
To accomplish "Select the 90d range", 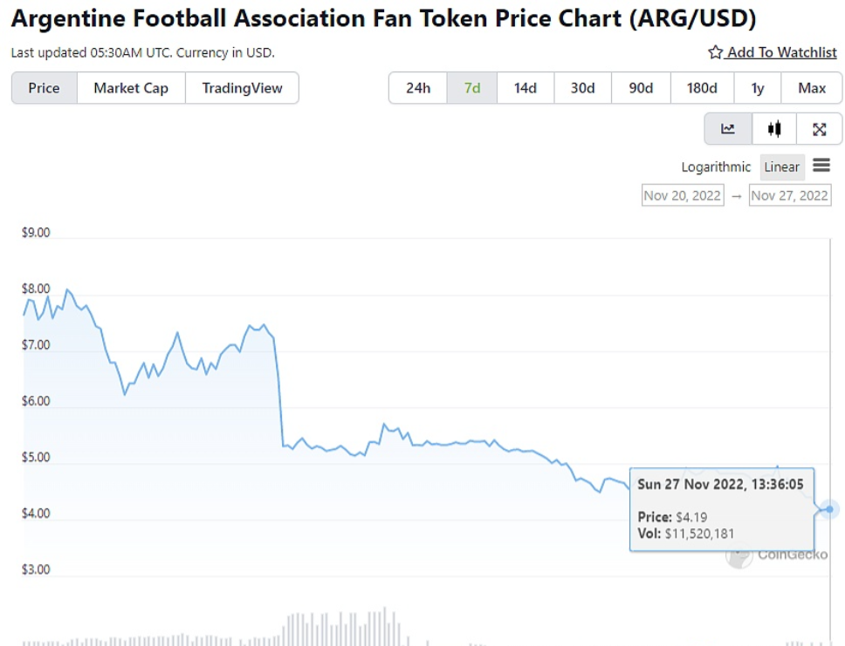I will [x=641, y=88].
